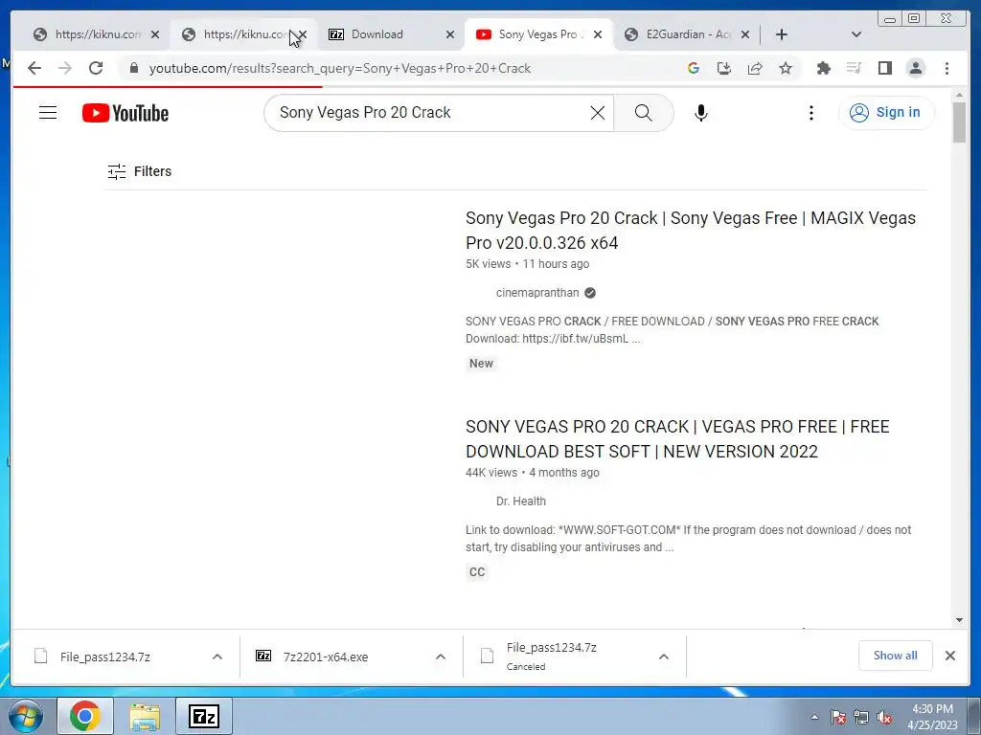Click the vertical scrollbar thumb
This screenshot has height=735, width=981.
(x=959, y=122)
